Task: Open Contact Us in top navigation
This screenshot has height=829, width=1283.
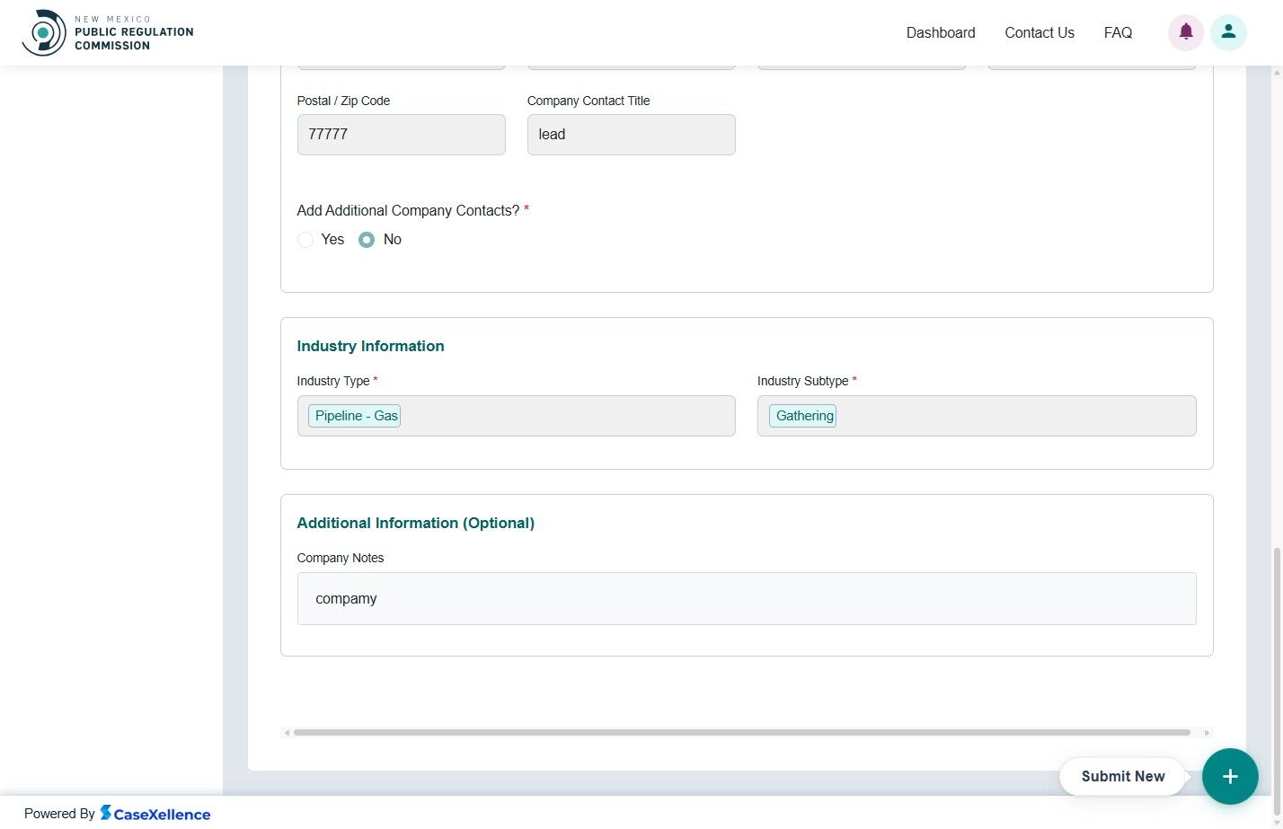Action: 1040,32
